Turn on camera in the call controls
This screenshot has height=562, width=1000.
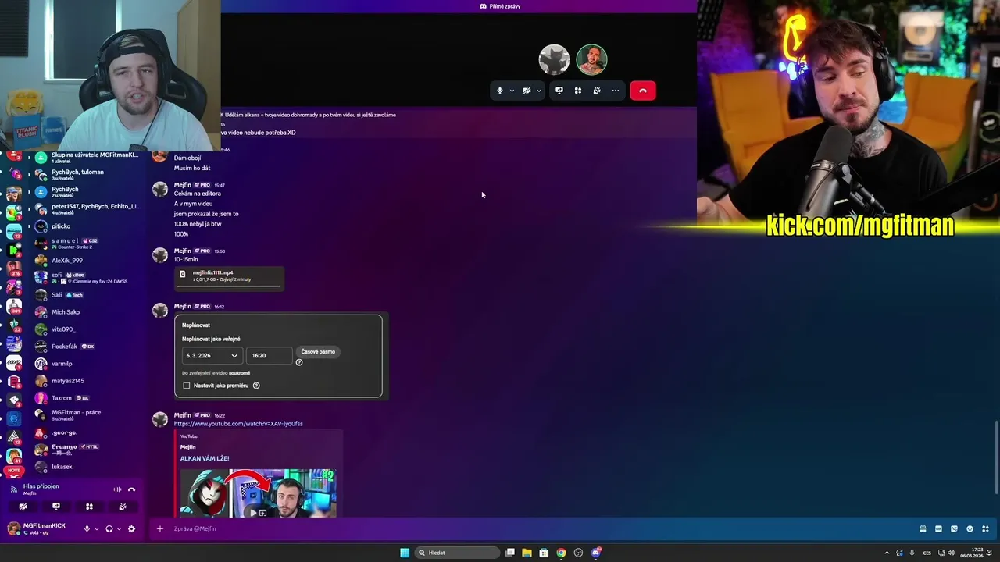[527, 91]
